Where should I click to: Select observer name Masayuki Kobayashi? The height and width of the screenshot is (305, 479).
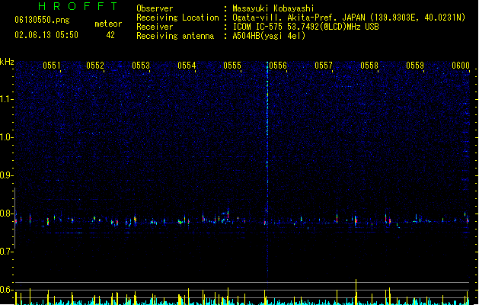273,8
